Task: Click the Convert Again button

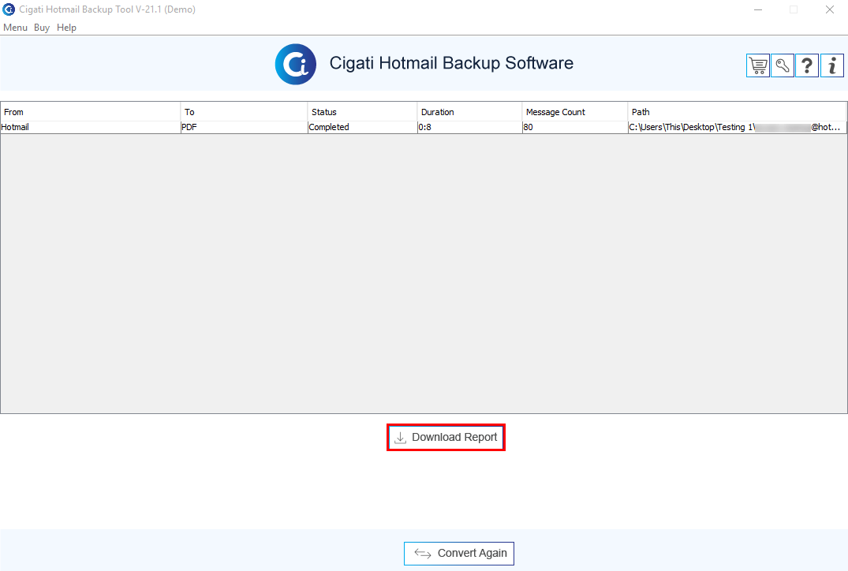Action: 459,553
